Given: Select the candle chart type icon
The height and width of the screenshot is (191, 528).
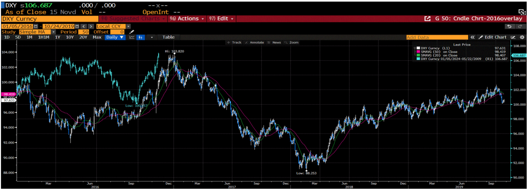Looking at the screenshot, I should pyautogui.click(x=140, y=37).
